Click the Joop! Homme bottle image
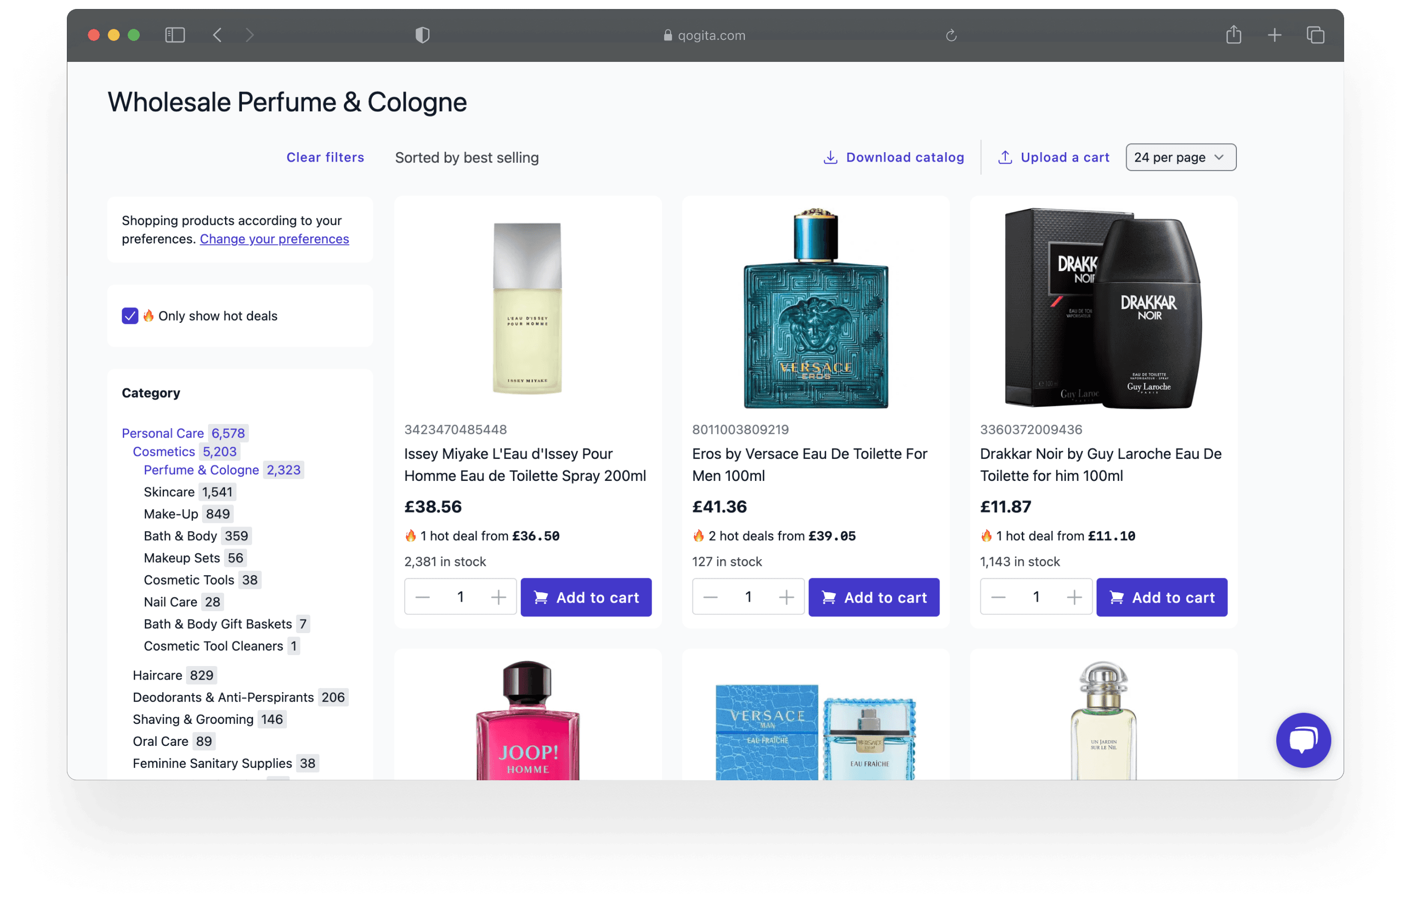Image resolution: width=1411 pixels, height=905 pixels. 528,720
